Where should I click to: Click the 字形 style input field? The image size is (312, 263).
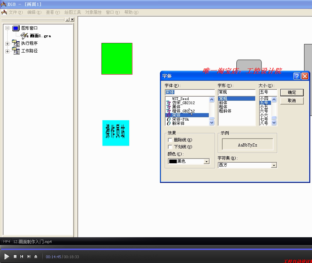point(237,92)
